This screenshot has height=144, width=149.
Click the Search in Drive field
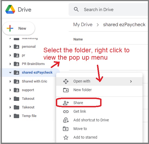click(108, 9)
